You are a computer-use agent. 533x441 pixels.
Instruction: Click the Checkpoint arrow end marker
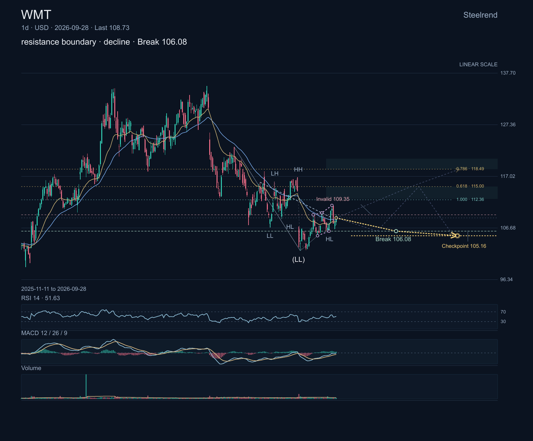click(457, 235)
